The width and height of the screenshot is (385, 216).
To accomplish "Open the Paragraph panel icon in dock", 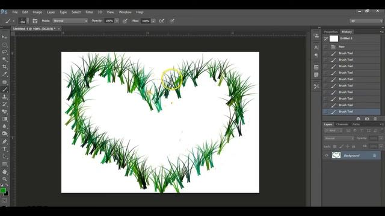I will 316,55.
